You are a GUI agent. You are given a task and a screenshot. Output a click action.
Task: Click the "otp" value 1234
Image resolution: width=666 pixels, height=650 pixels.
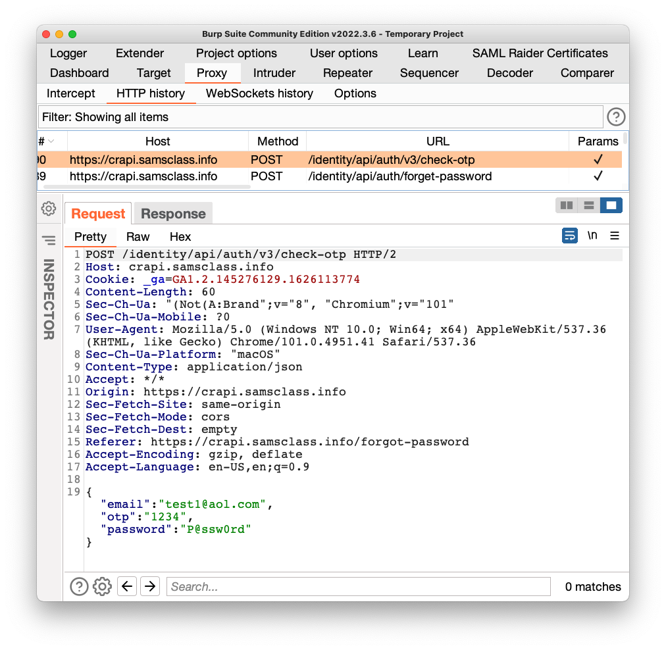coord(165,516)
